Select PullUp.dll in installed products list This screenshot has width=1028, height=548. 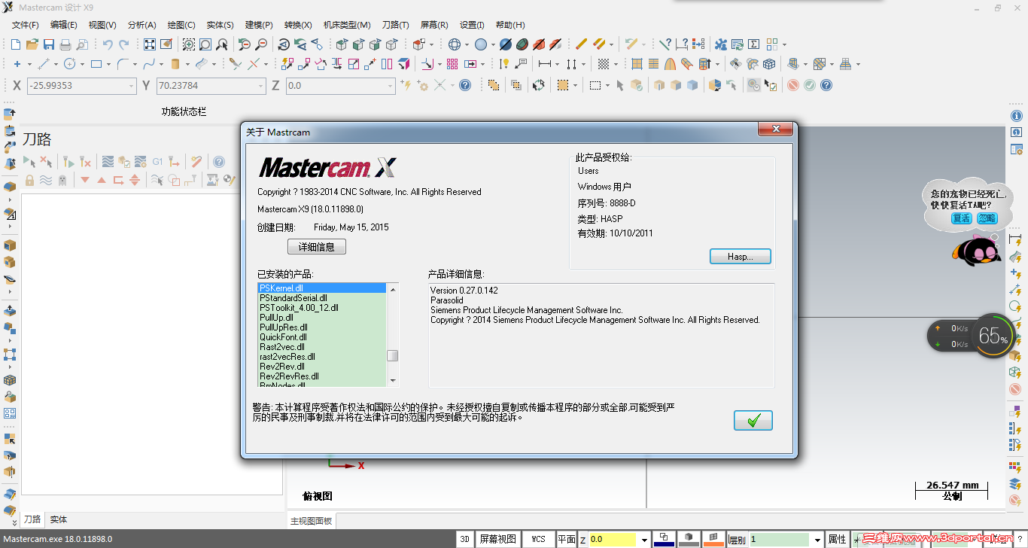pyautogui.click(x=322, y=318)
